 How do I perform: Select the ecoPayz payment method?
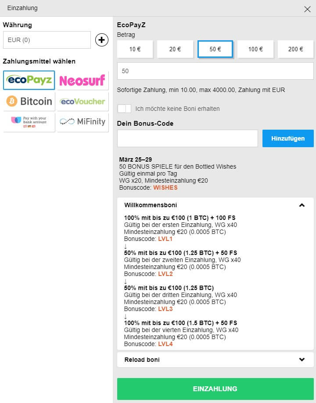[29, 80]
